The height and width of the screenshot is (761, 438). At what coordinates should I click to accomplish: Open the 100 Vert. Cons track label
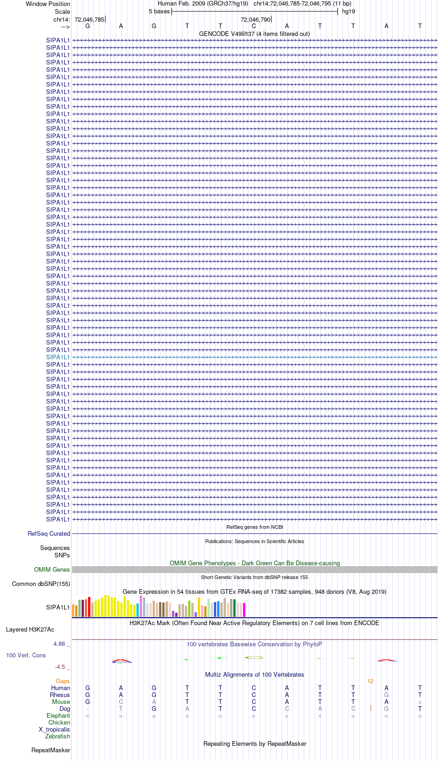pos(26,655)
